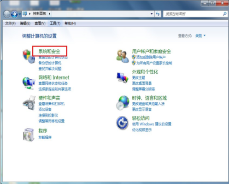
Task: Click 时钟、语言和区域 heading link
Action: [x=149, y=98]
